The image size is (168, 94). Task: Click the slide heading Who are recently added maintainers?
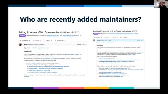(x=80, y=19)
